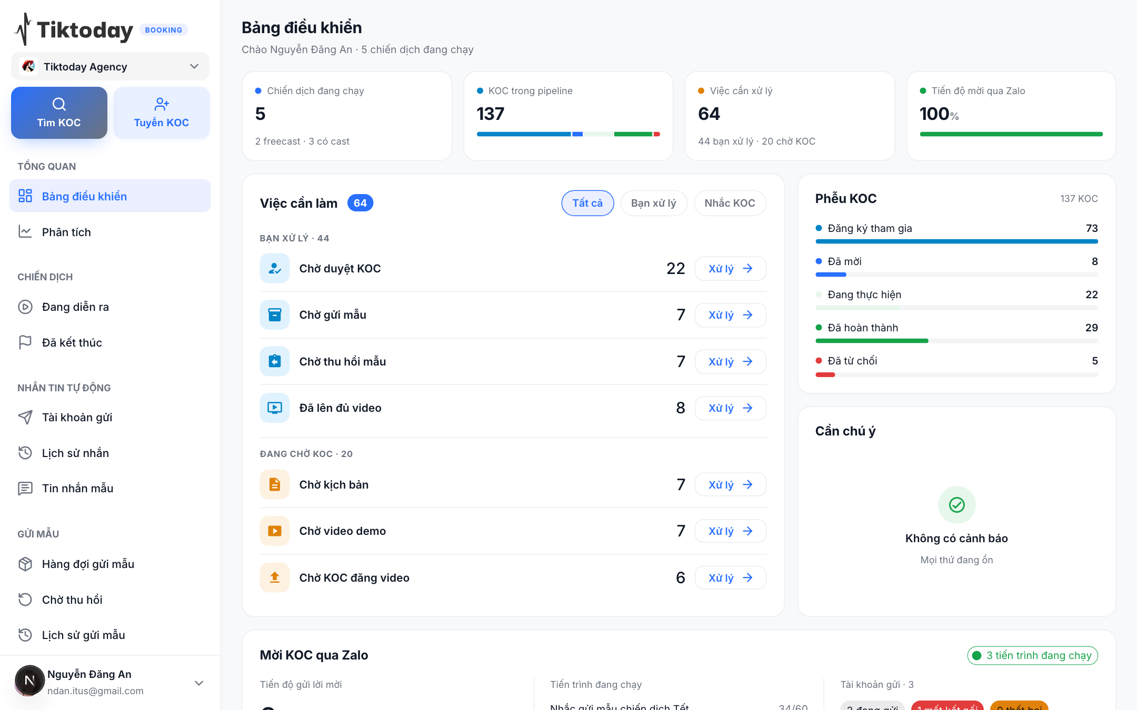Click Xử lý for Chờ KOC đăng video

731,577
